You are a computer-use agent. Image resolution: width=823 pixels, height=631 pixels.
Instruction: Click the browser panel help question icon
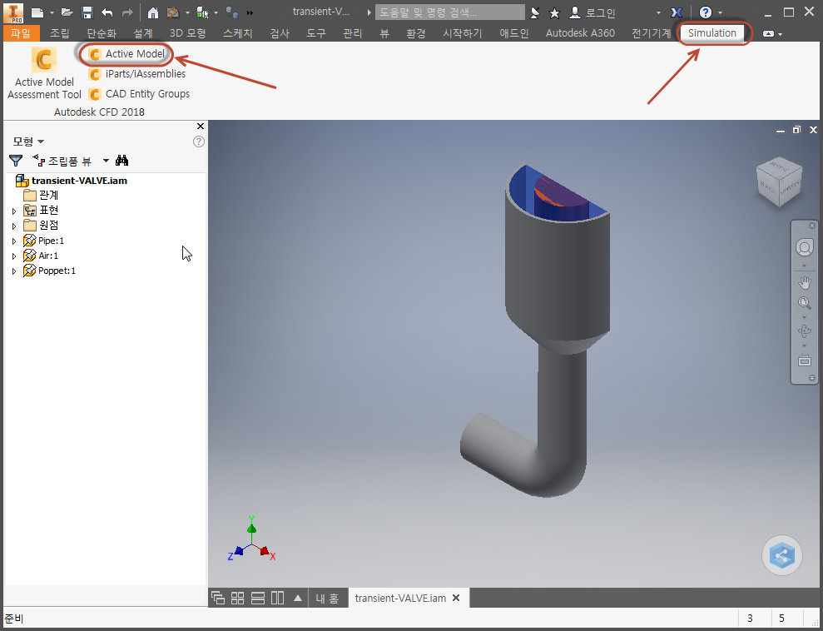(x=198, y=142)
